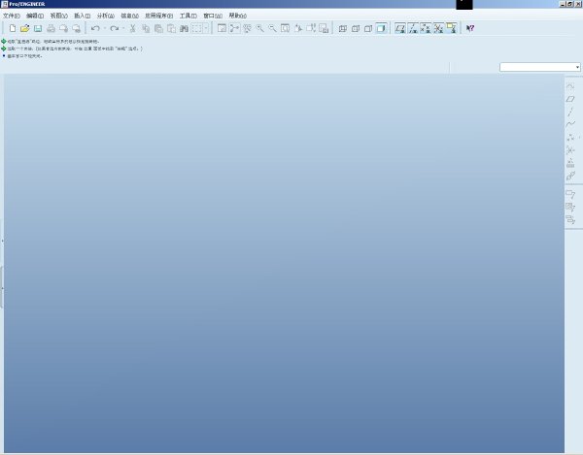Select the Reference feature tool in right toolbar
This screenshot has width=583, height=455.
tap(570, 176)
